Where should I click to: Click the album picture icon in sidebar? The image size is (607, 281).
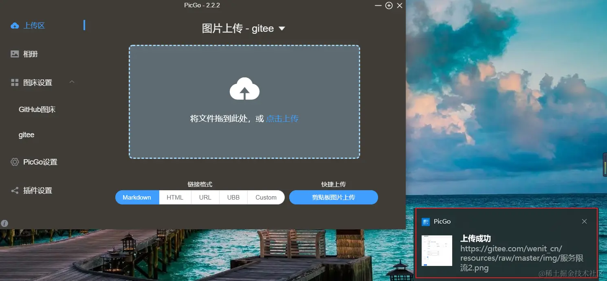(x=15, y=54)
